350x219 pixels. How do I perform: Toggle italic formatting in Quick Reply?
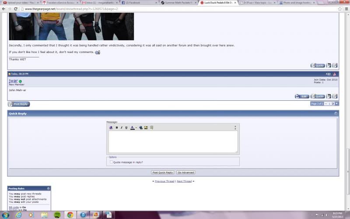pos(122,127)
